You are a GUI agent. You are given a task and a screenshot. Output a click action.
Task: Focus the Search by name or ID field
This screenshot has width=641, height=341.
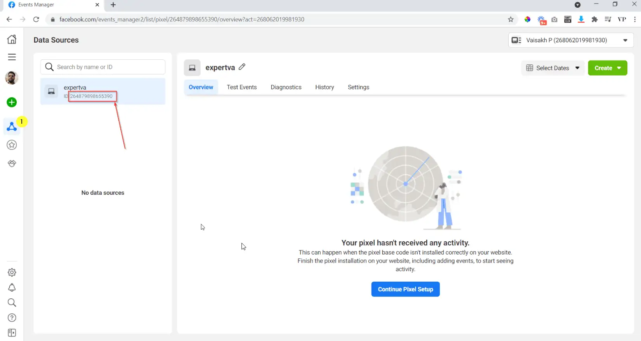click(103, 67)
